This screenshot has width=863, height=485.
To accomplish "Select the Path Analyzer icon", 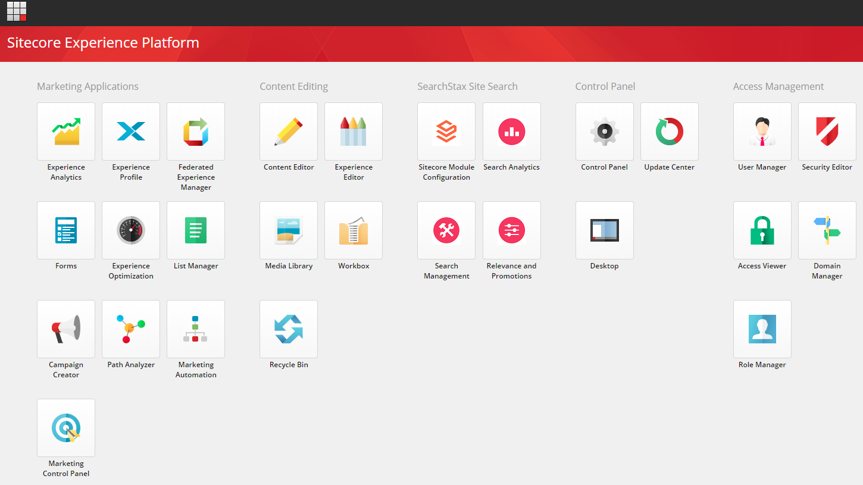I will coord(130,329).
